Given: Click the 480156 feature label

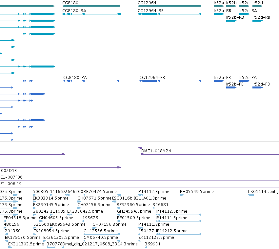Looking at the screenshot, I should [x=11, y=224].
